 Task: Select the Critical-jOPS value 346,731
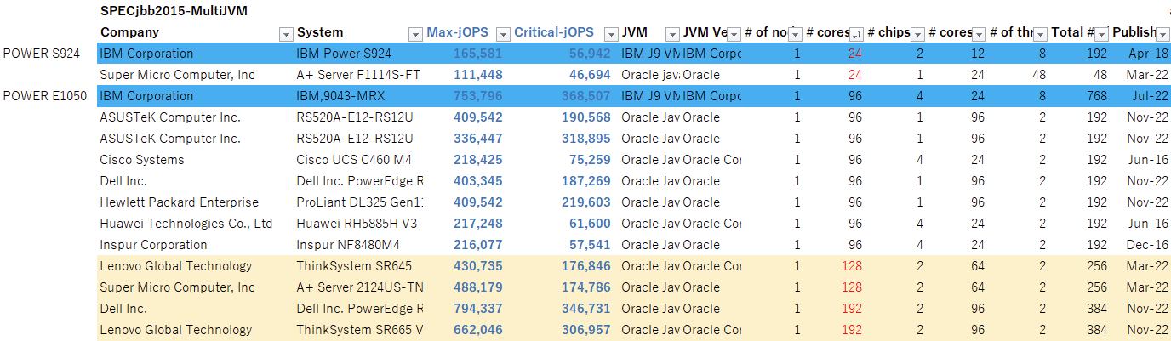point(586,309)
